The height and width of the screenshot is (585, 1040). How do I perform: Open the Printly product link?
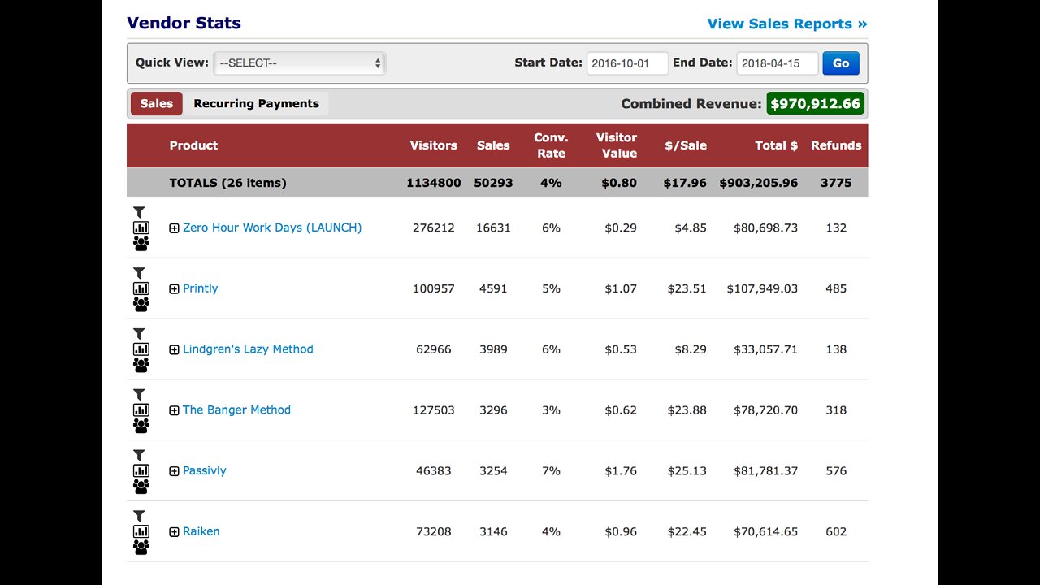click(x=200, y=288)
